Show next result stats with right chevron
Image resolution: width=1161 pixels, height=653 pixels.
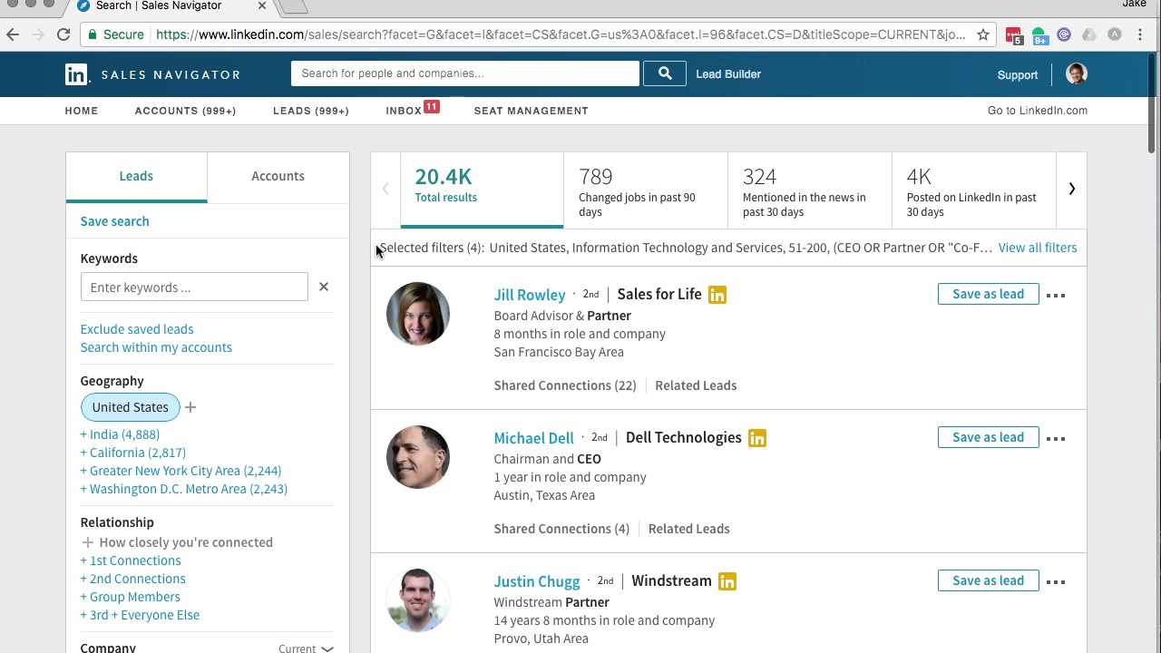pyautogui.click(x=1071, y=189)
